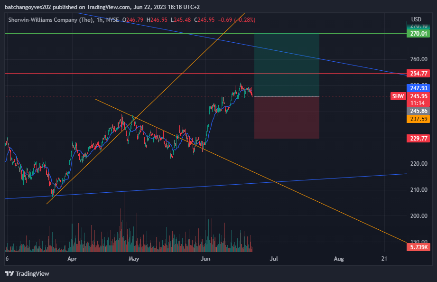Click the blue 247.93 price label
The width and height of the screenshot is (437, 282).
418,88
